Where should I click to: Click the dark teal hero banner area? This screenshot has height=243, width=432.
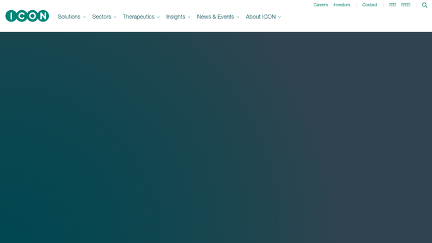pyautogui.click(x=216, y=137)
